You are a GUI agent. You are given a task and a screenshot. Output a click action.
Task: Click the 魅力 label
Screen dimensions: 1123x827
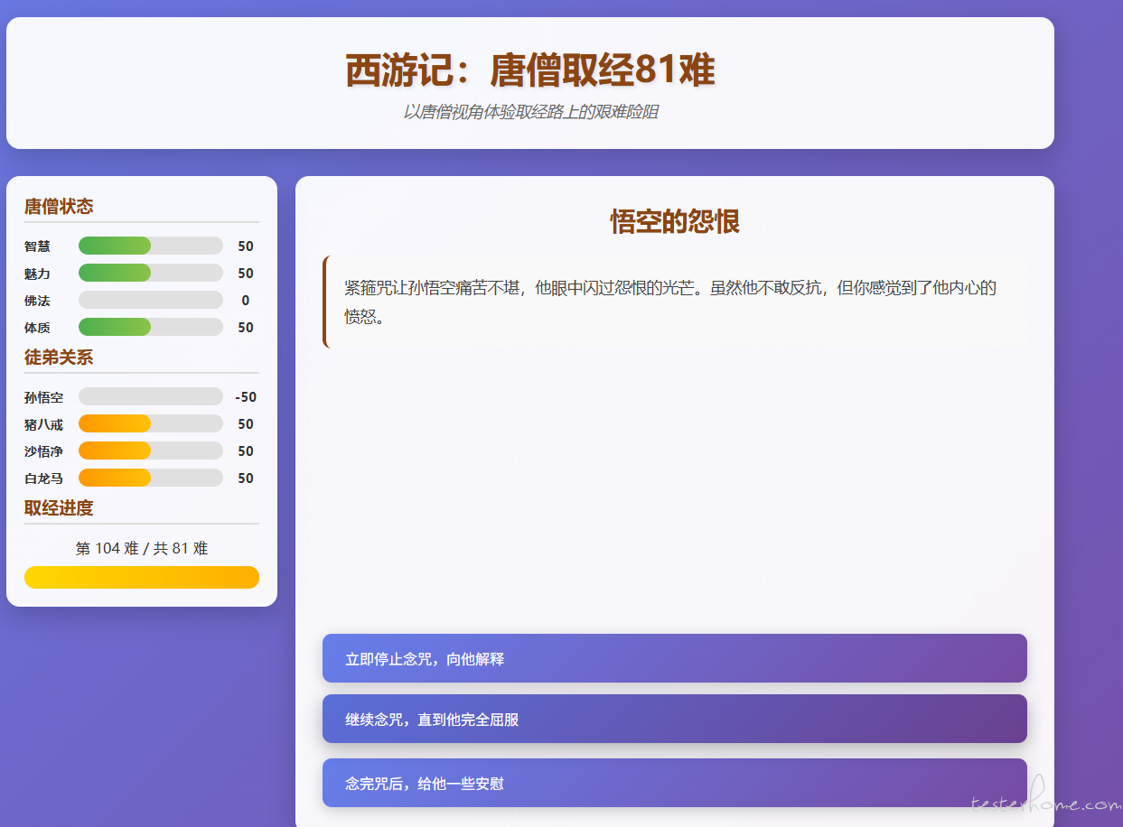click(37, 274)
